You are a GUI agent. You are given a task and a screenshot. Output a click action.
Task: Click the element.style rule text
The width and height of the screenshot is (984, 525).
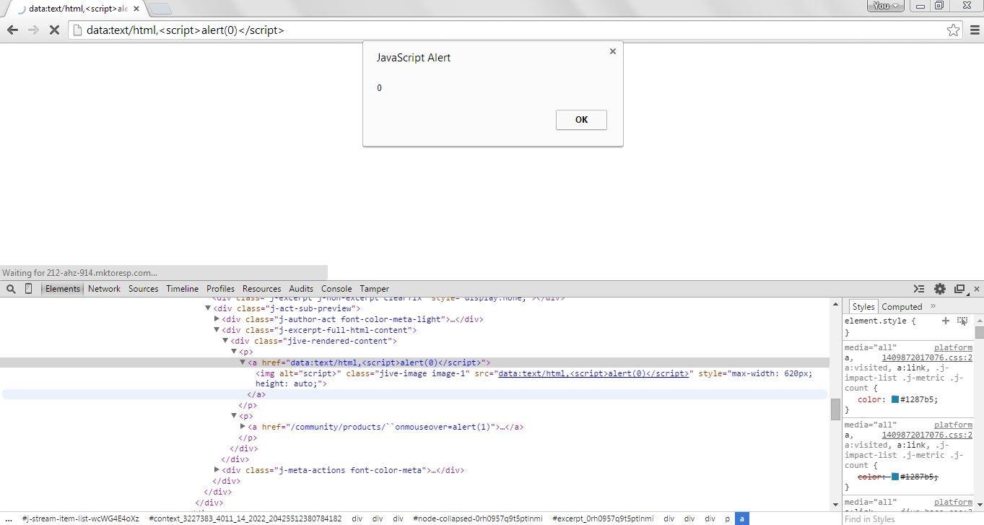[880, 321]
